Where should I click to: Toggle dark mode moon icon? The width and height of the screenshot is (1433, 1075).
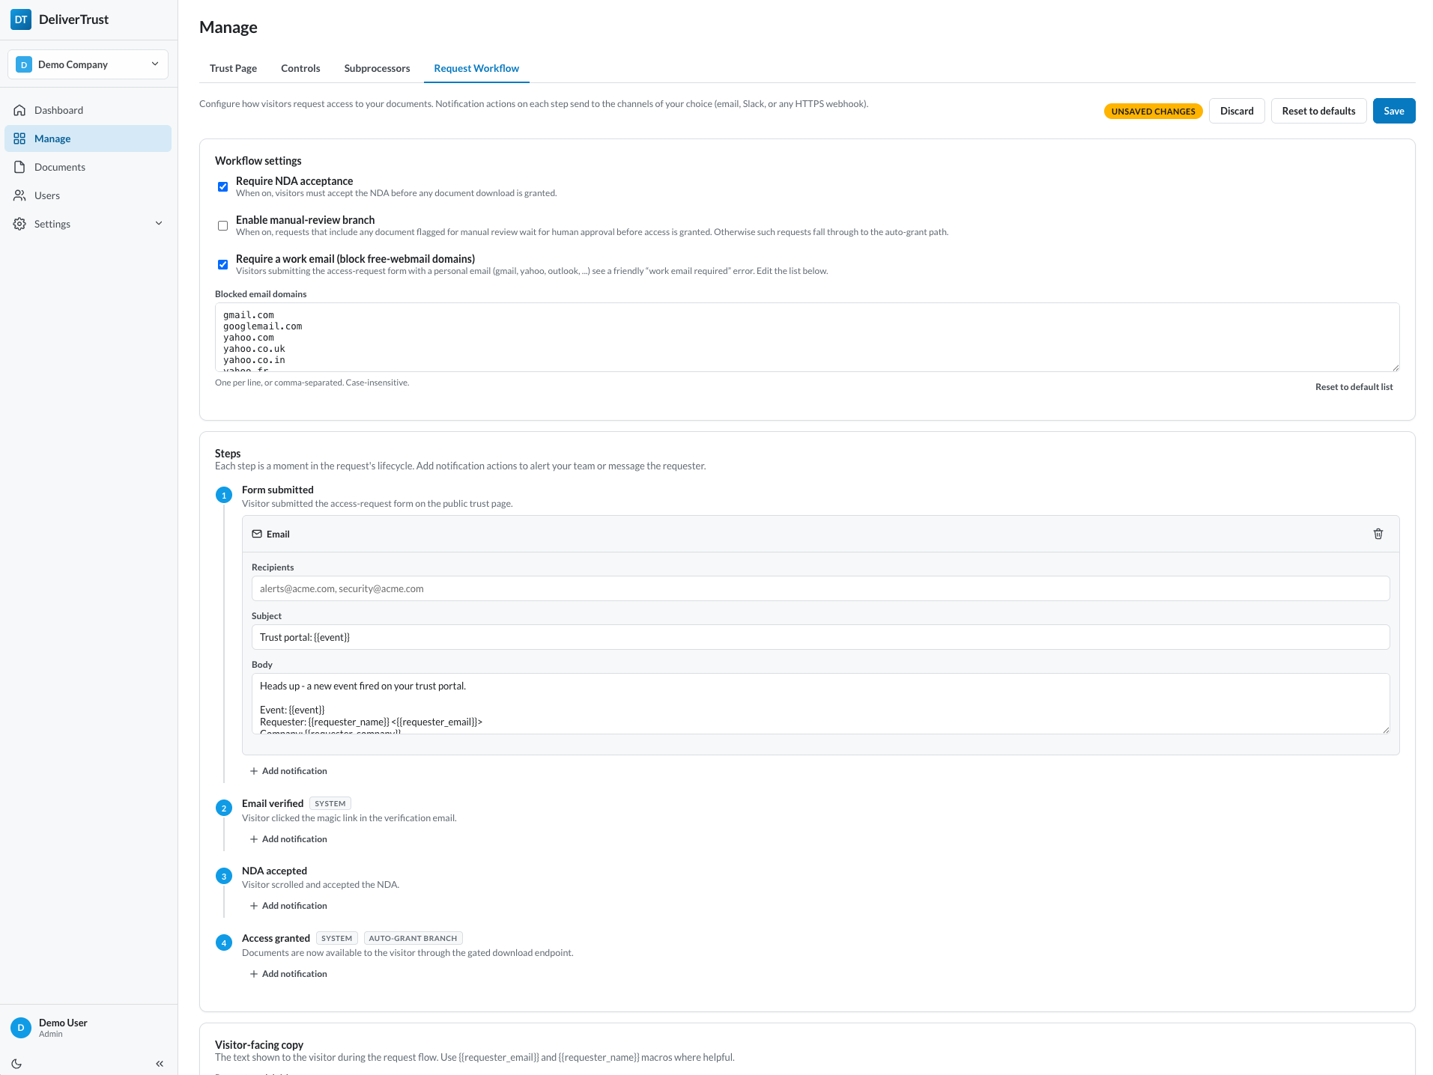pyautogui.click(x=16, y=1064)
